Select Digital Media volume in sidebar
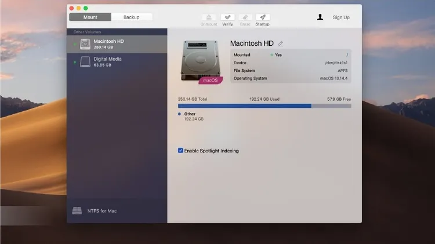The width and height of the screenshot is (435, 244). point(117,62)
